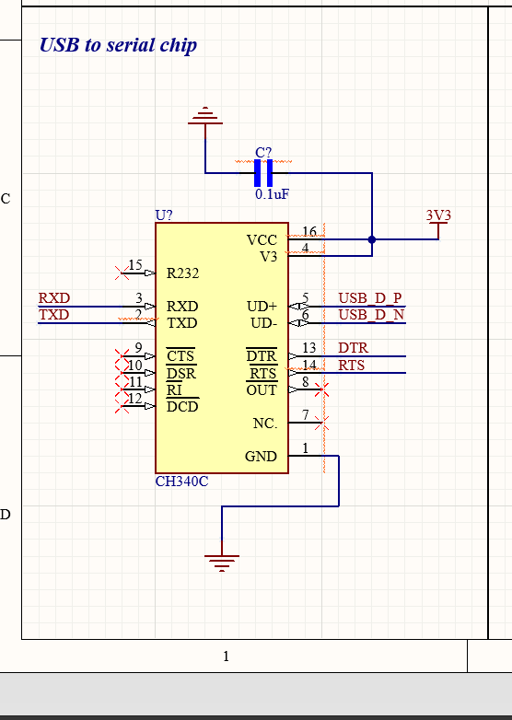This screenshot has width=512, height=720.
Task: Click the TXD net label
Action: (53, 315)
